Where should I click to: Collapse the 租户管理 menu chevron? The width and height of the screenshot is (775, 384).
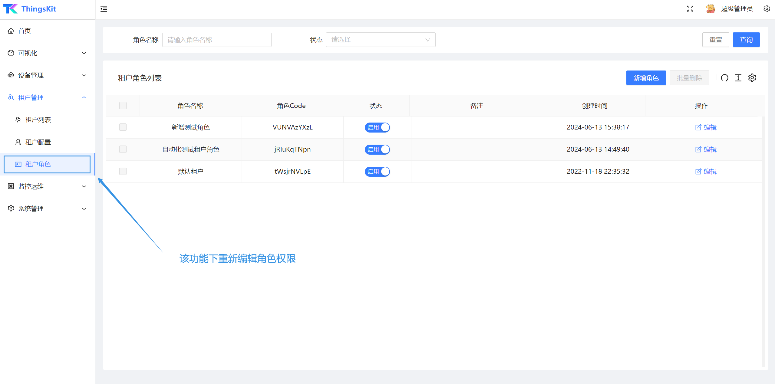point(84,97)
